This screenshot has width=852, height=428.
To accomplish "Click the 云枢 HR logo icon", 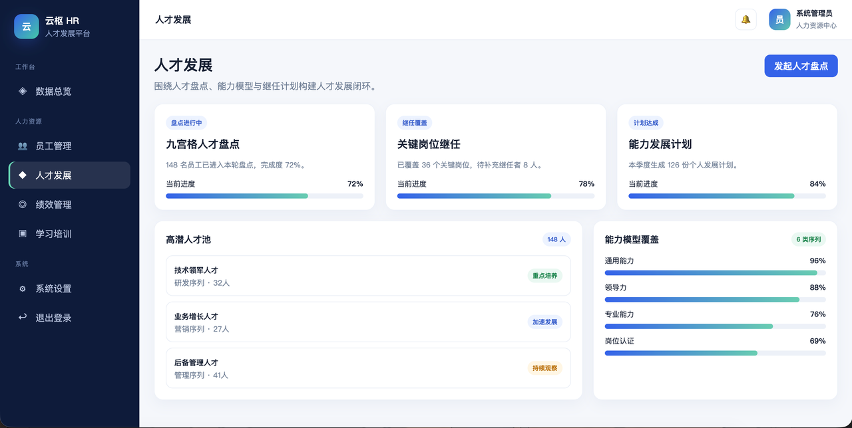I will [27, 27].
